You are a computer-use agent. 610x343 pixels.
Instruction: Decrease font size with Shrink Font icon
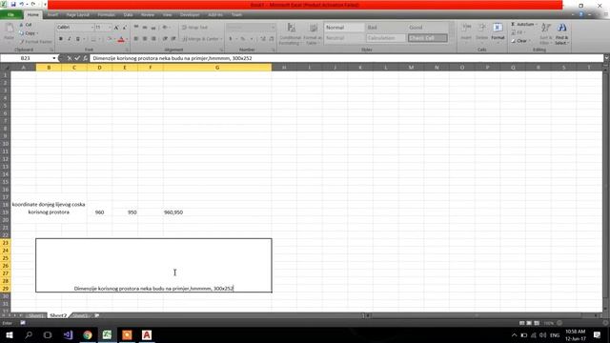(125, 28)
